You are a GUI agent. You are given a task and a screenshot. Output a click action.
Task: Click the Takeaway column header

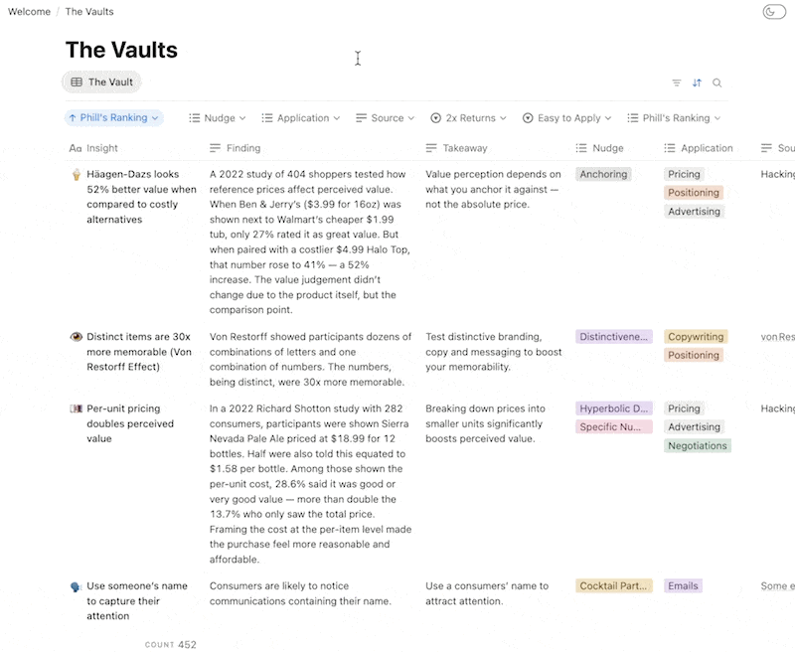coord(464,148)
